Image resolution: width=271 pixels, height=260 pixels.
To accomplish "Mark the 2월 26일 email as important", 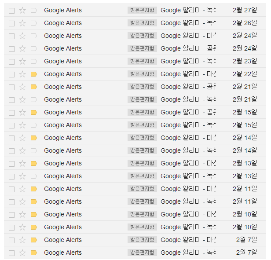I will [x=34, y=23].
